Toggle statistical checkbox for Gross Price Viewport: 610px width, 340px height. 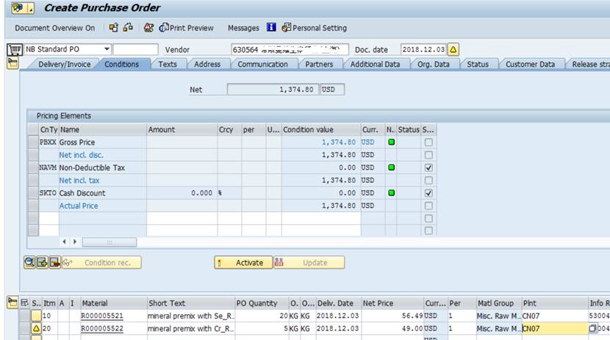pos(428,142)
